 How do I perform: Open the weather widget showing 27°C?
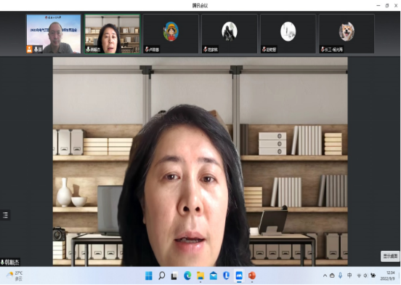[x=15, y=276]
